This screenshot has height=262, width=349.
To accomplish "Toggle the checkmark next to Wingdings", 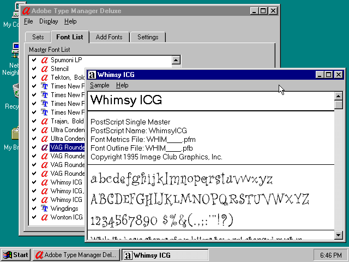I will pyautogui.click(x=34, y=209).
